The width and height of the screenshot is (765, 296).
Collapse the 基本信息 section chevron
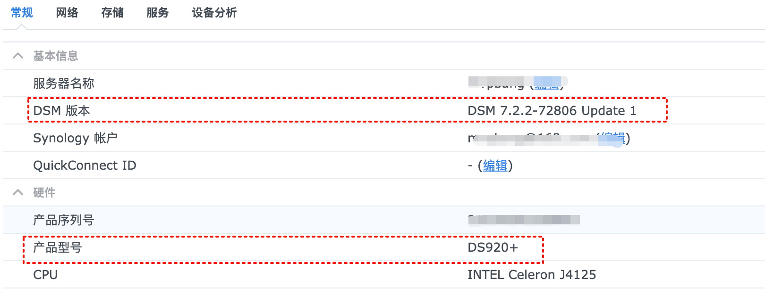(x=18, y=56)
